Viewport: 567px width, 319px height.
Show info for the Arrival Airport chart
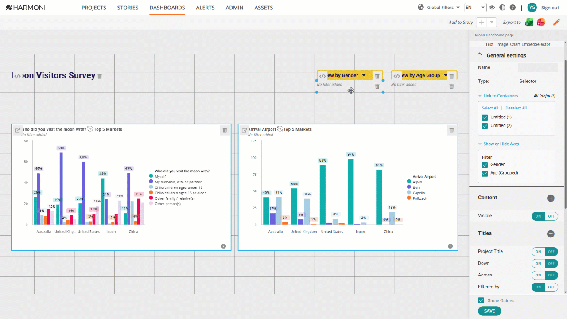coord(450,246)
